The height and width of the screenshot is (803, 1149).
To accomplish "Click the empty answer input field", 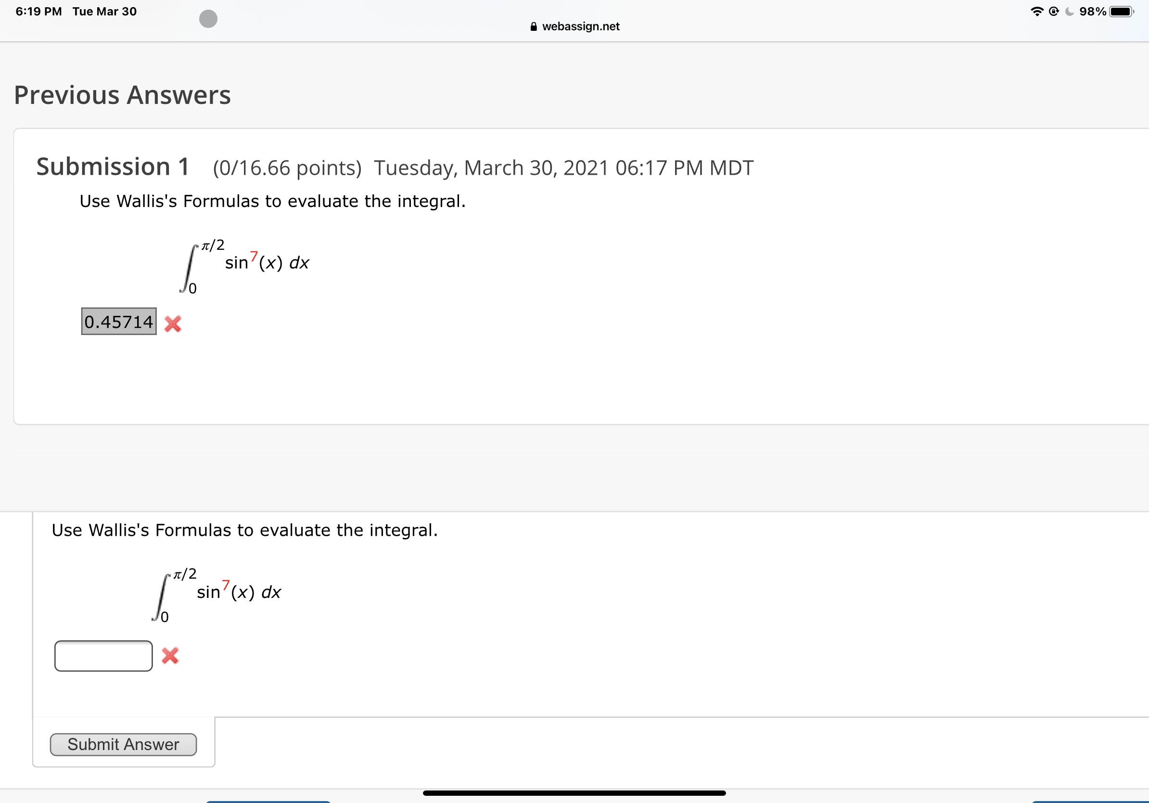I will point(102,655).
